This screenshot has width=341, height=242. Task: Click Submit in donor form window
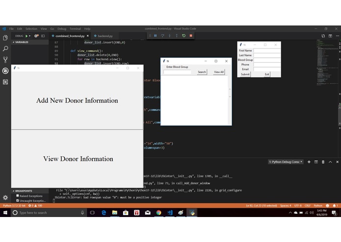click(245, 74)
